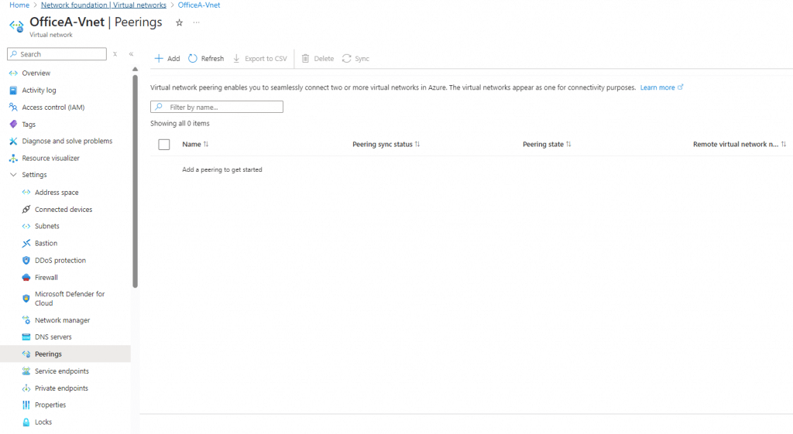Click the Add peering plus icon
The height and width of the screenshot is (434, 793).
(159, 59)
